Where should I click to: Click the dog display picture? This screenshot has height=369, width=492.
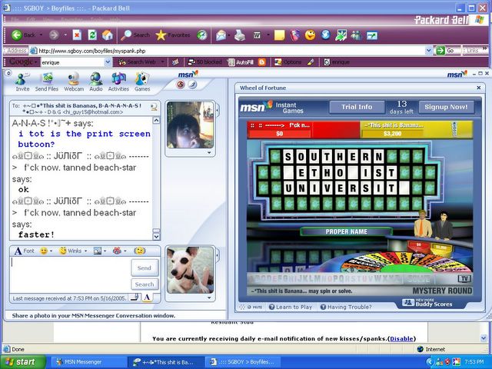click(x=190, y=270)
